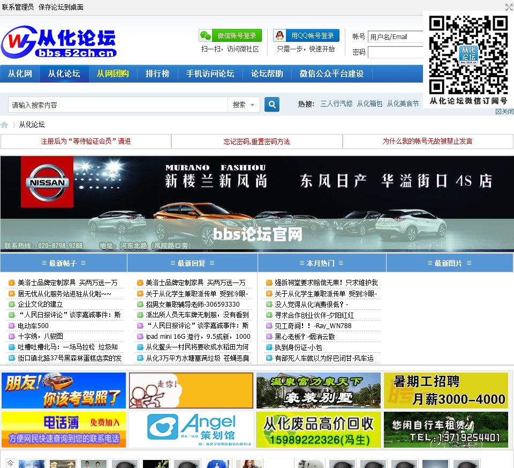Viewport: 514px width, 468px height.
Task: Open hot post 有部死人车就以为好巴闭
Action: pyautogui.click(x=324, y=358)
